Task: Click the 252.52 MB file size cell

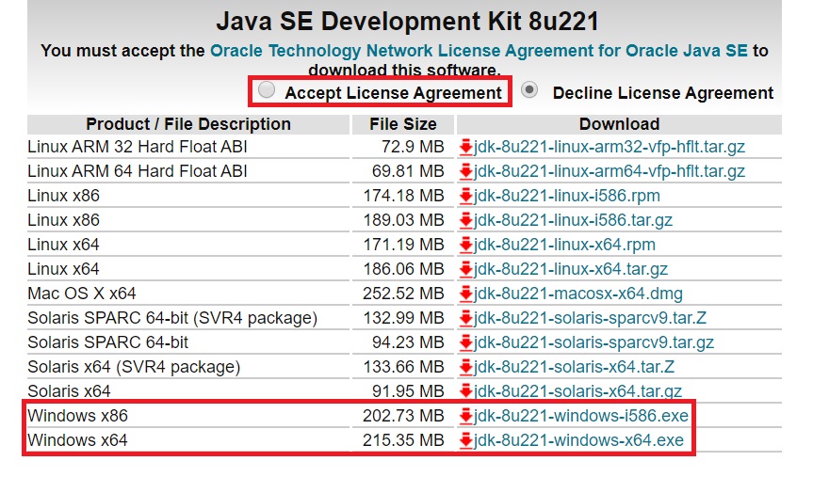Action: 403,294
